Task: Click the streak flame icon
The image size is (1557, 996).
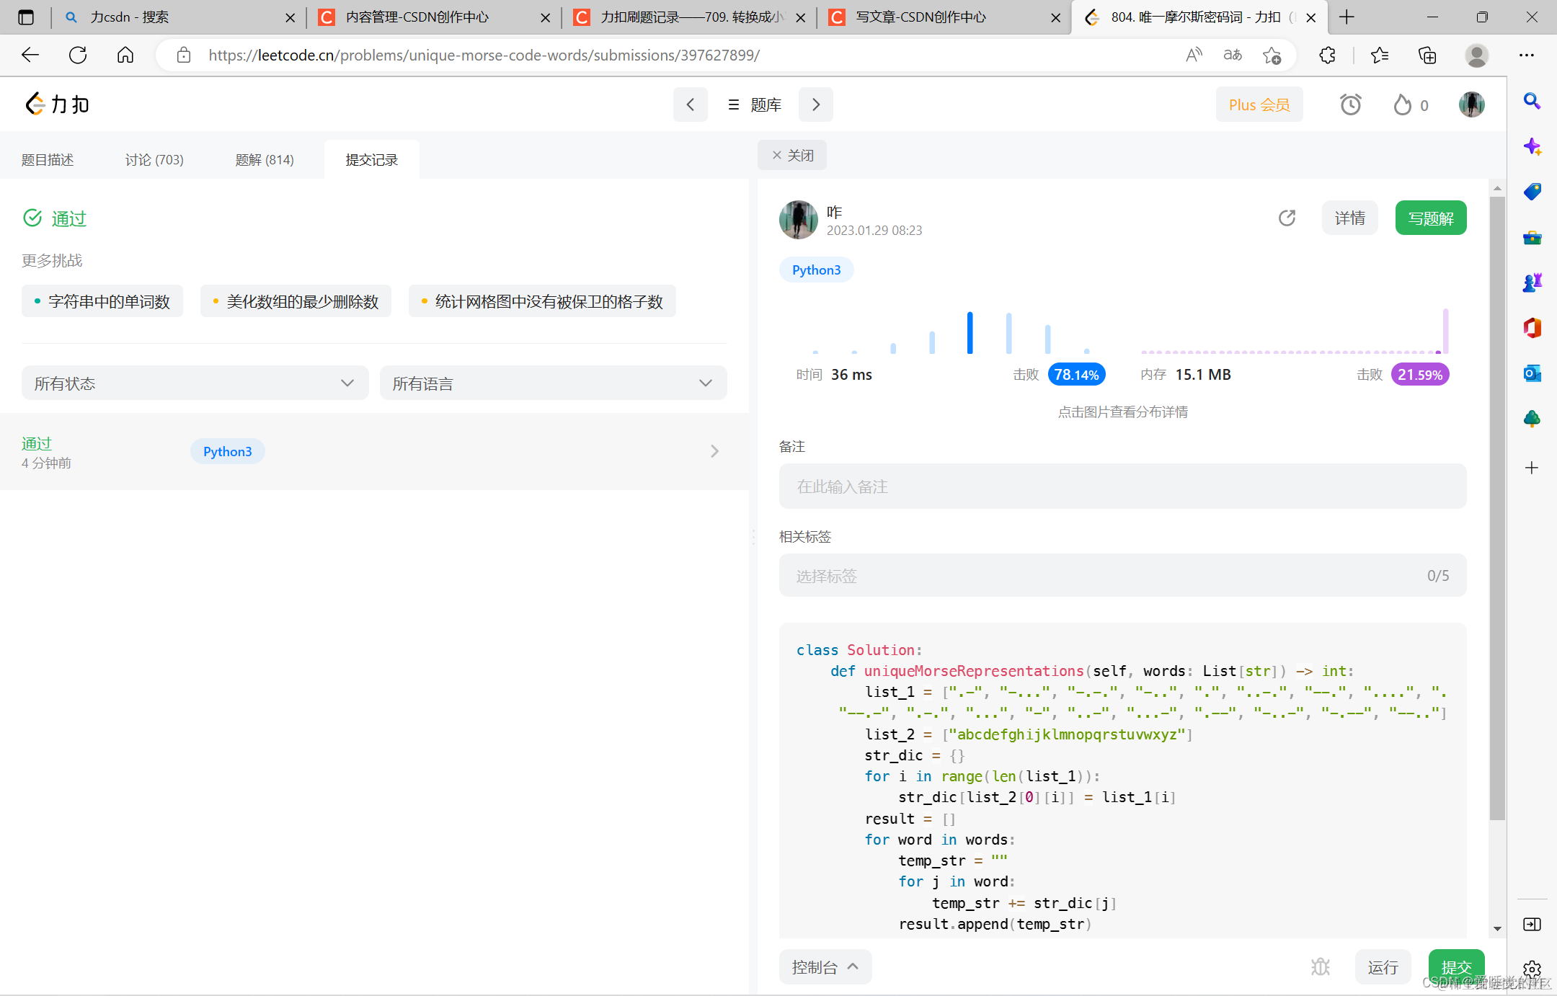Action: 1402,105
